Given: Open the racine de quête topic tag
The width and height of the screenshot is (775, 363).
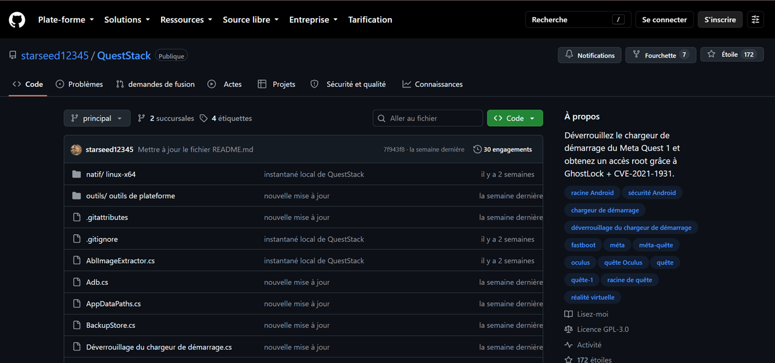Looking at the screenshot, I should click(x=630, y=279).
